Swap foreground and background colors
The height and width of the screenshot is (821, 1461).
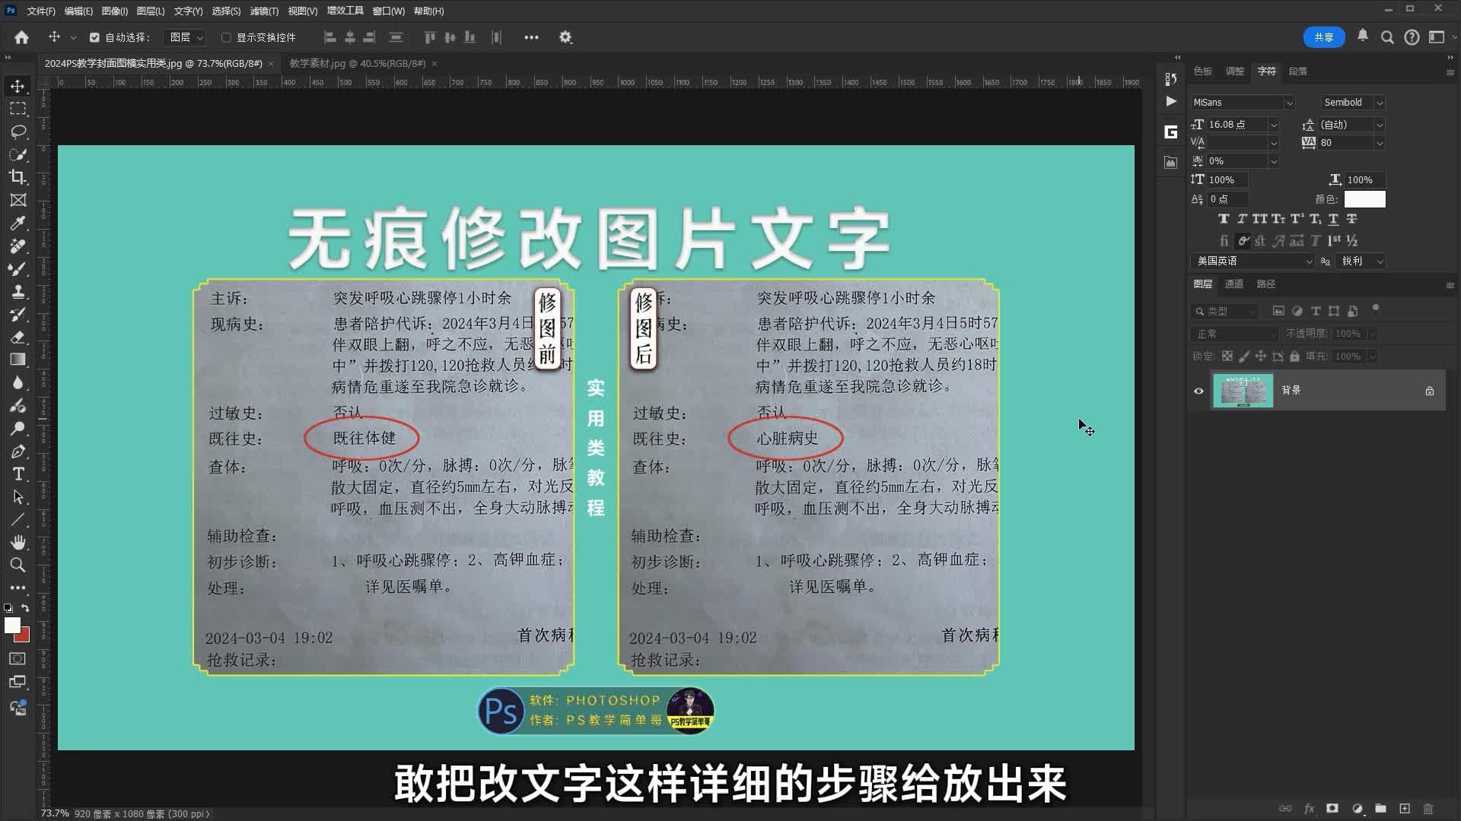point(25,608)
